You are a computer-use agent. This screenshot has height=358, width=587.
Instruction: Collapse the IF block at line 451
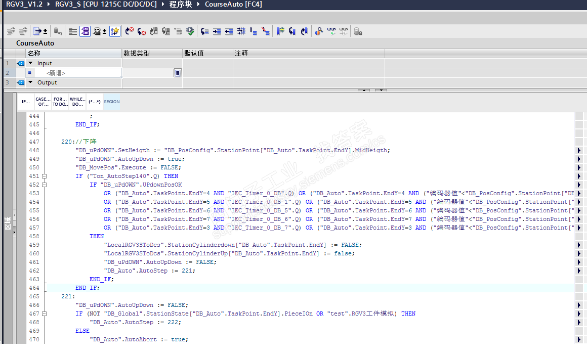pyautogui.click(x=44, y=176)
